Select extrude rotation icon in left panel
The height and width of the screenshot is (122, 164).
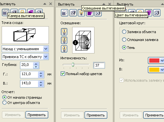click(x=14, y=11)
